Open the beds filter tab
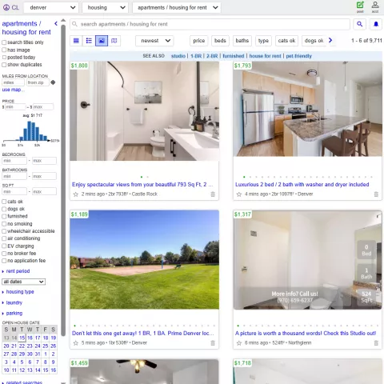The width and height of the screenshot is (384, 384). [220, 41]
